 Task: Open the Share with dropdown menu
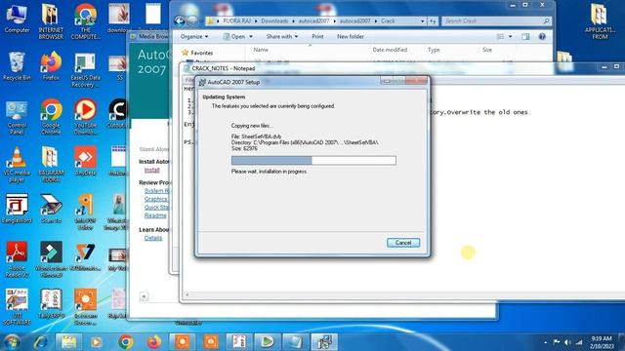[282, 37]
